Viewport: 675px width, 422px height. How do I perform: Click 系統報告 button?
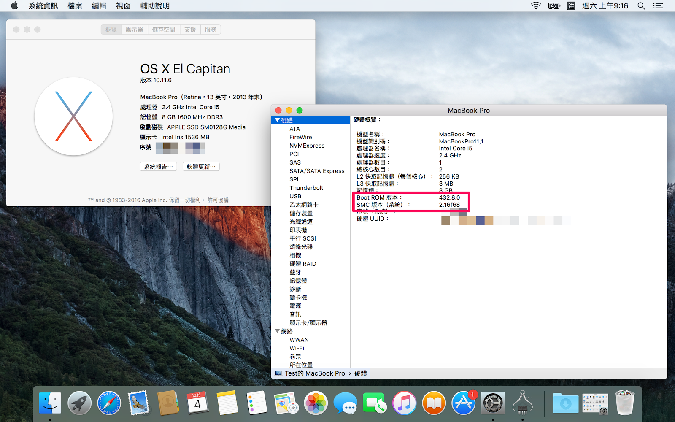[159, 167]
